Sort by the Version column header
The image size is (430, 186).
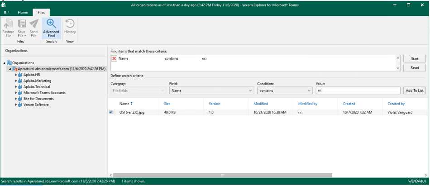(215, 104)
